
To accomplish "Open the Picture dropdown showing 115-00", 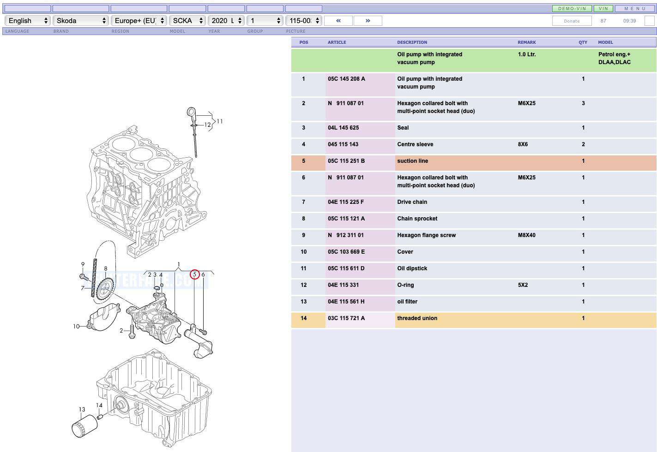I will [x=303, y=21].
